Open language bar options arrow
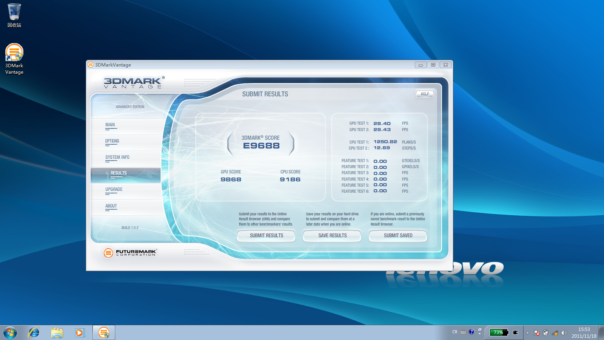The height and width of the screenshot is (340, 604). point(480,334)
